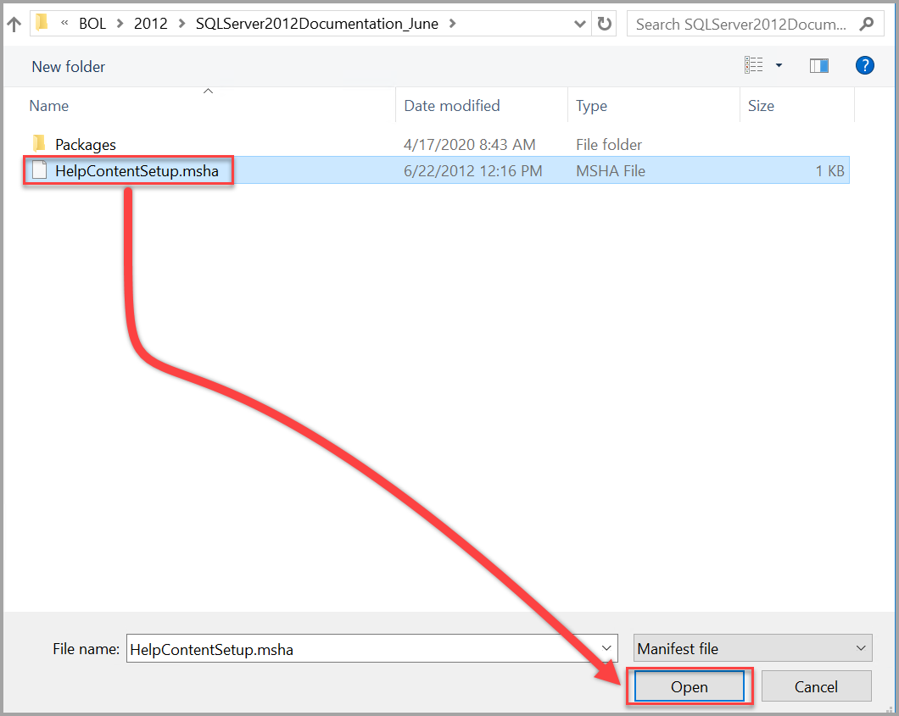The height and width of the screenshot is (716, 899).
Task: Click the HelpContentSetup.msha file icon
Action: pyautogui.click(x=37, y=170)
